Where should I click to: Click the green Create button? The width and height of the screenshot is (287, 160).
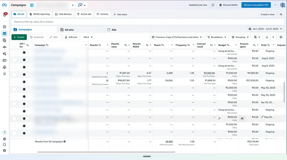19,37
